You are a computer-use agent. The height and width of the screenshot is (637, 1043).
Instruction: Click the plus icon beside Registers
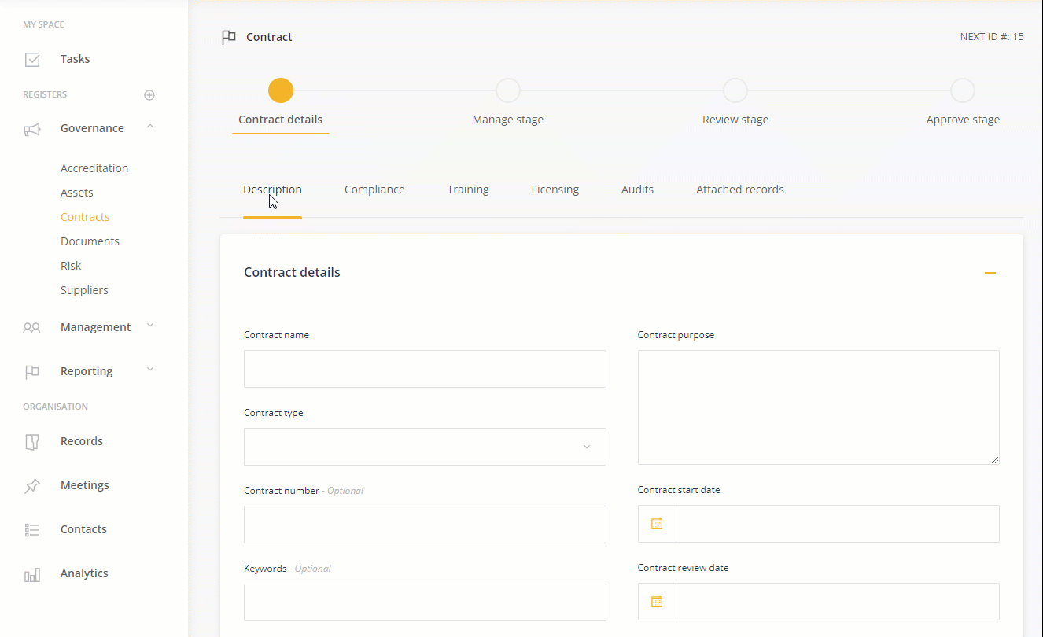[x=149, y=95]
